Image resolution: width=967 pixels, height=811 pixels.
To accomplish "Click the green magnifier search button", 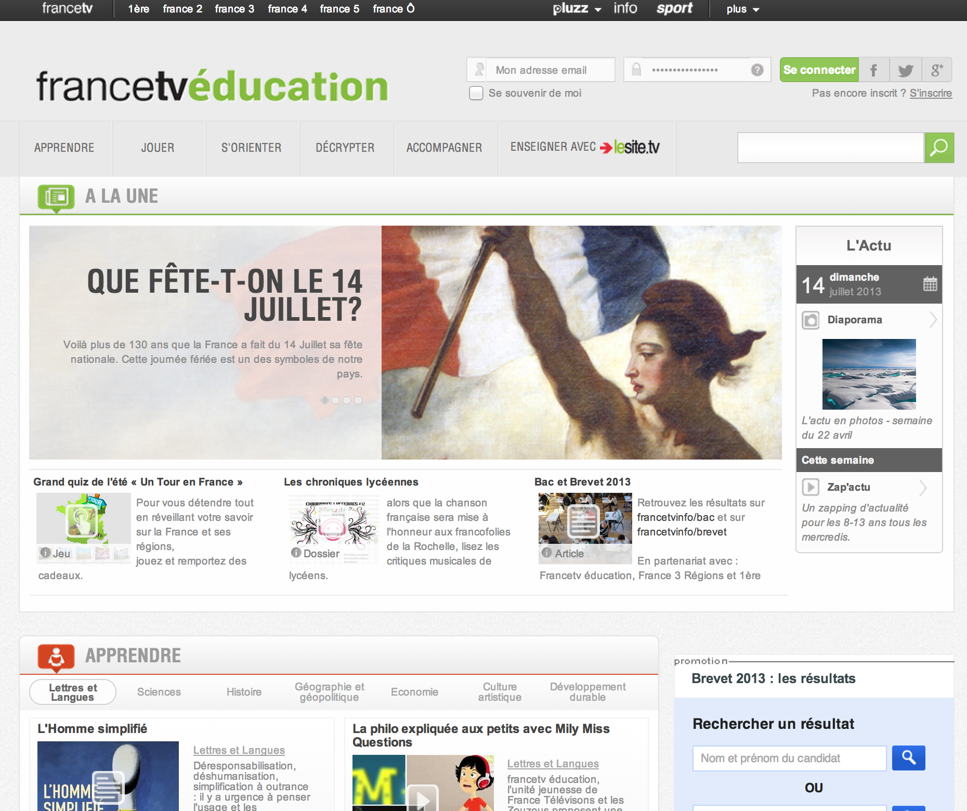I will coord(939,148).
